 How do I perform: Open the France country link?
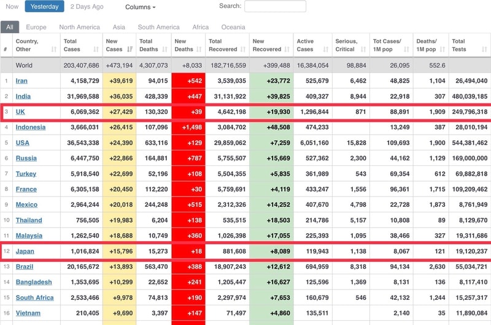(x=26, y=189)
